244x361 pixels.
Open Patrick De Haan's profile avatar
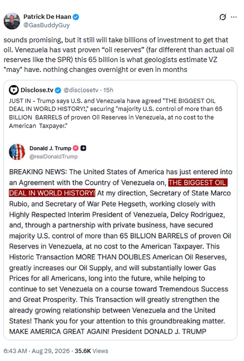12,21
